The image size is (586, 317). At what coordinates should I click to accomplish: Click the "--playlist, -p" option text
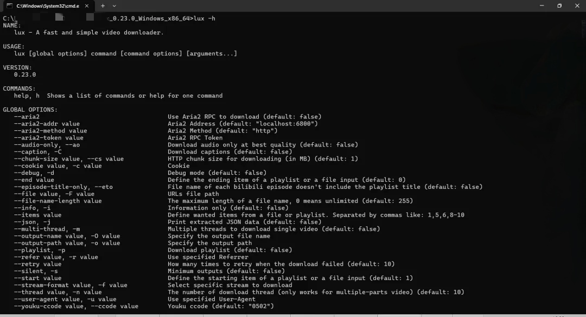pos(40,250)
